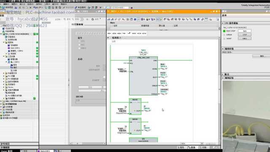Select first radio option in commissioning panel
The height and width of the screenshot is (152, 270).
[x=79, y=41]
